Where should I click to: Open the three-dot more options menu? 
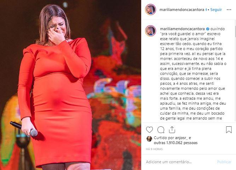[x=229, y=10]
